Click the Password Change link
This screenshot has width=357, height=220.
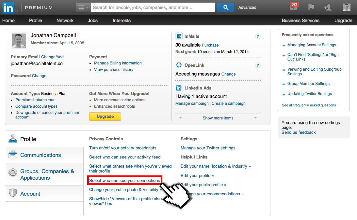point(39,76)
